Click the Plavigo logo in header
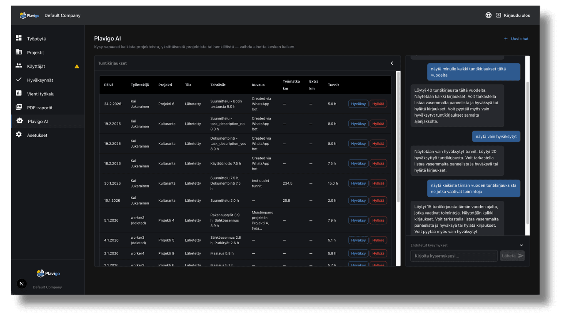 pyautogui.click(x=30, y=15)
